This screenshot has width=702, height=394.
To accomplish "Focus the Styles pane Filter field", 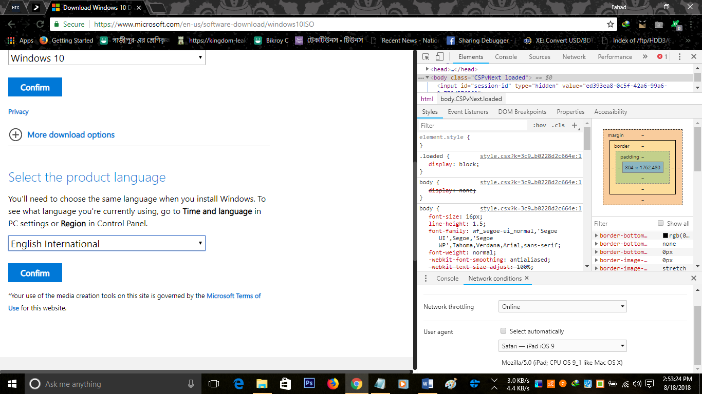I will (473, 125).
